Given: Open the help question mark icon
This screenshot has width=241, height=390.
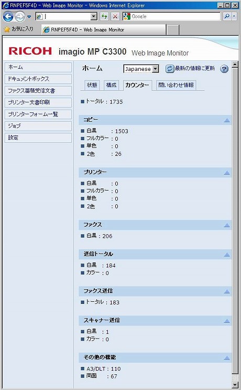Looking at the screenshot, I should click(x=224, y=69).
